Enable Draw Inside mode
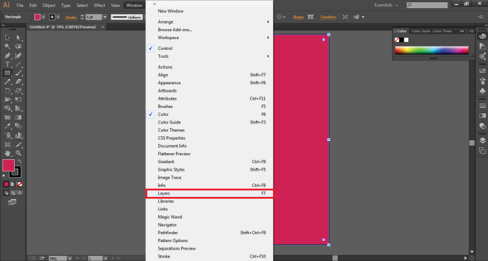488x261 pixels. tap(20, 193)
